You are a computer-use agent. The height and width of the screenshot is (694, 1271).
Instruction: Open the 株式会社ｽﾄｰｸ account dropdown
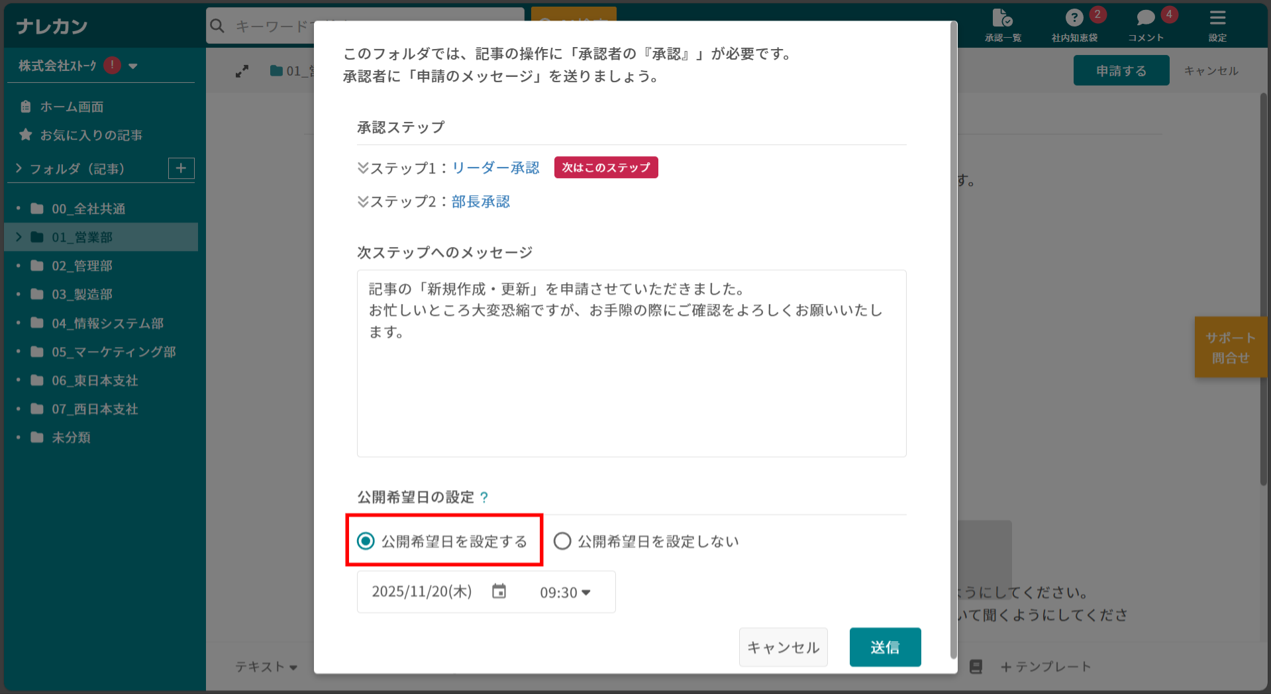coord(134,65)
